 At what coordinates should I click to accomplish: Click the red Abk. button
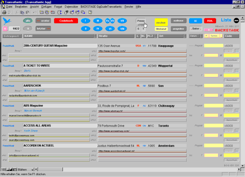point(210,21)
